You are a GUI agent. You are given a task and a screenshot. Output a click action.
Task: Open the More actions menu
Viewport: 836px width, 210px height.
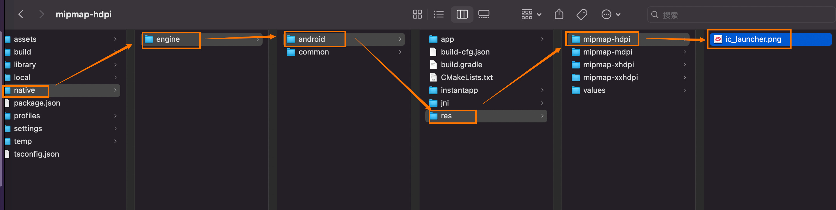(611, 14)
